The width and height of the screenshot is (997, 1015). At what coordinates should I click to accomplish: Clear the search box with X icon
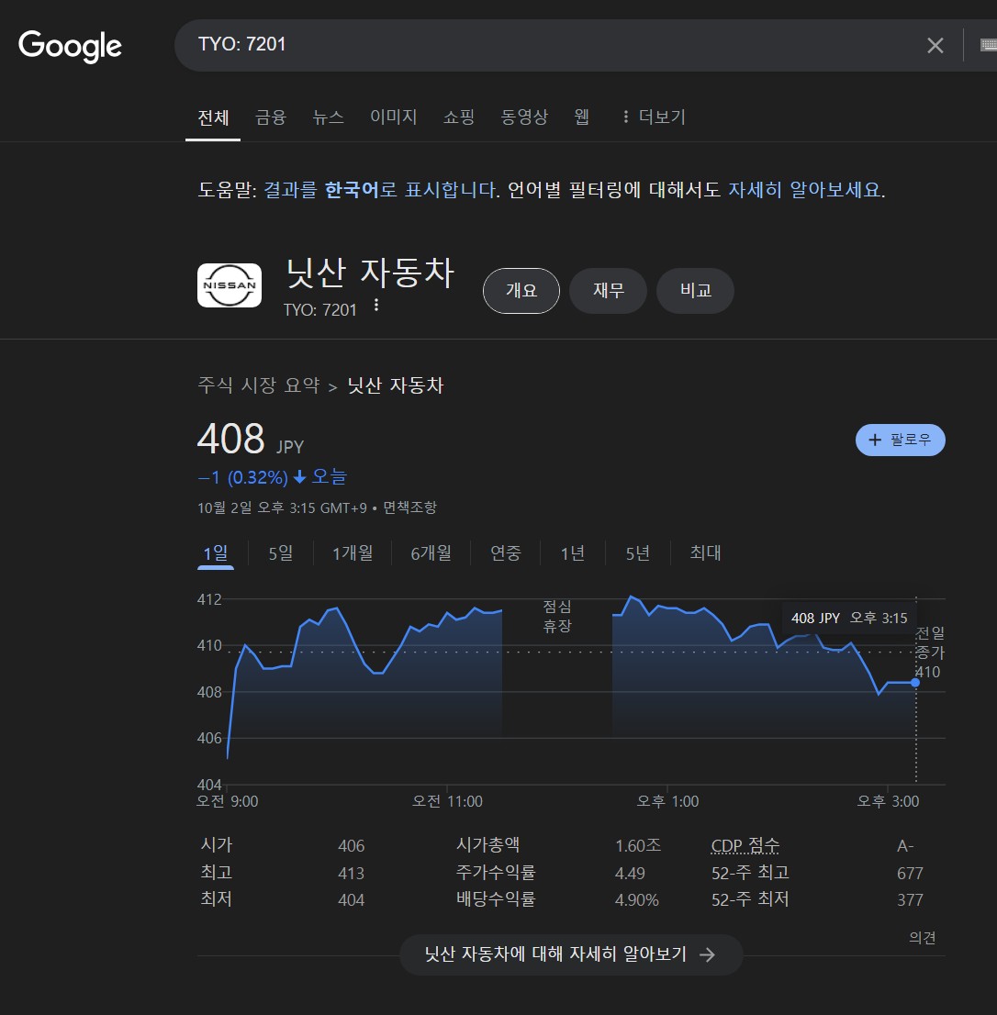(x=935, y=45)
